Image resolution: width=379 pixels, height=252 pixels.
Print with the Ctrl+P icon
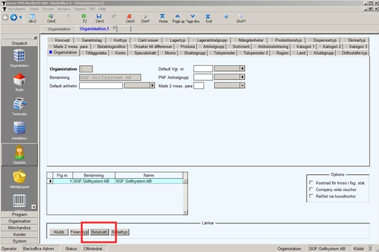(x=144, y=17)
